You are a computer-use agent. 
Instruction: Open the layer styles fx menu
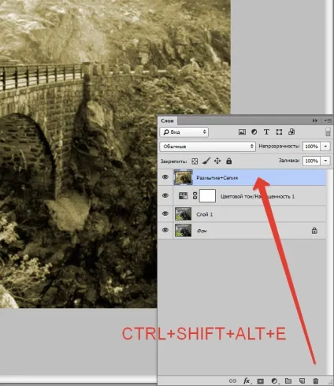(x=247, y=380)
